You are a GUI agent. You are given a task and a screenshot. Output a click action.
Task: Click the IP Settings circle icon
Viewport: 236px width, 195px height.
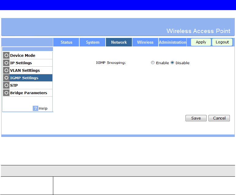click(6, 63)
